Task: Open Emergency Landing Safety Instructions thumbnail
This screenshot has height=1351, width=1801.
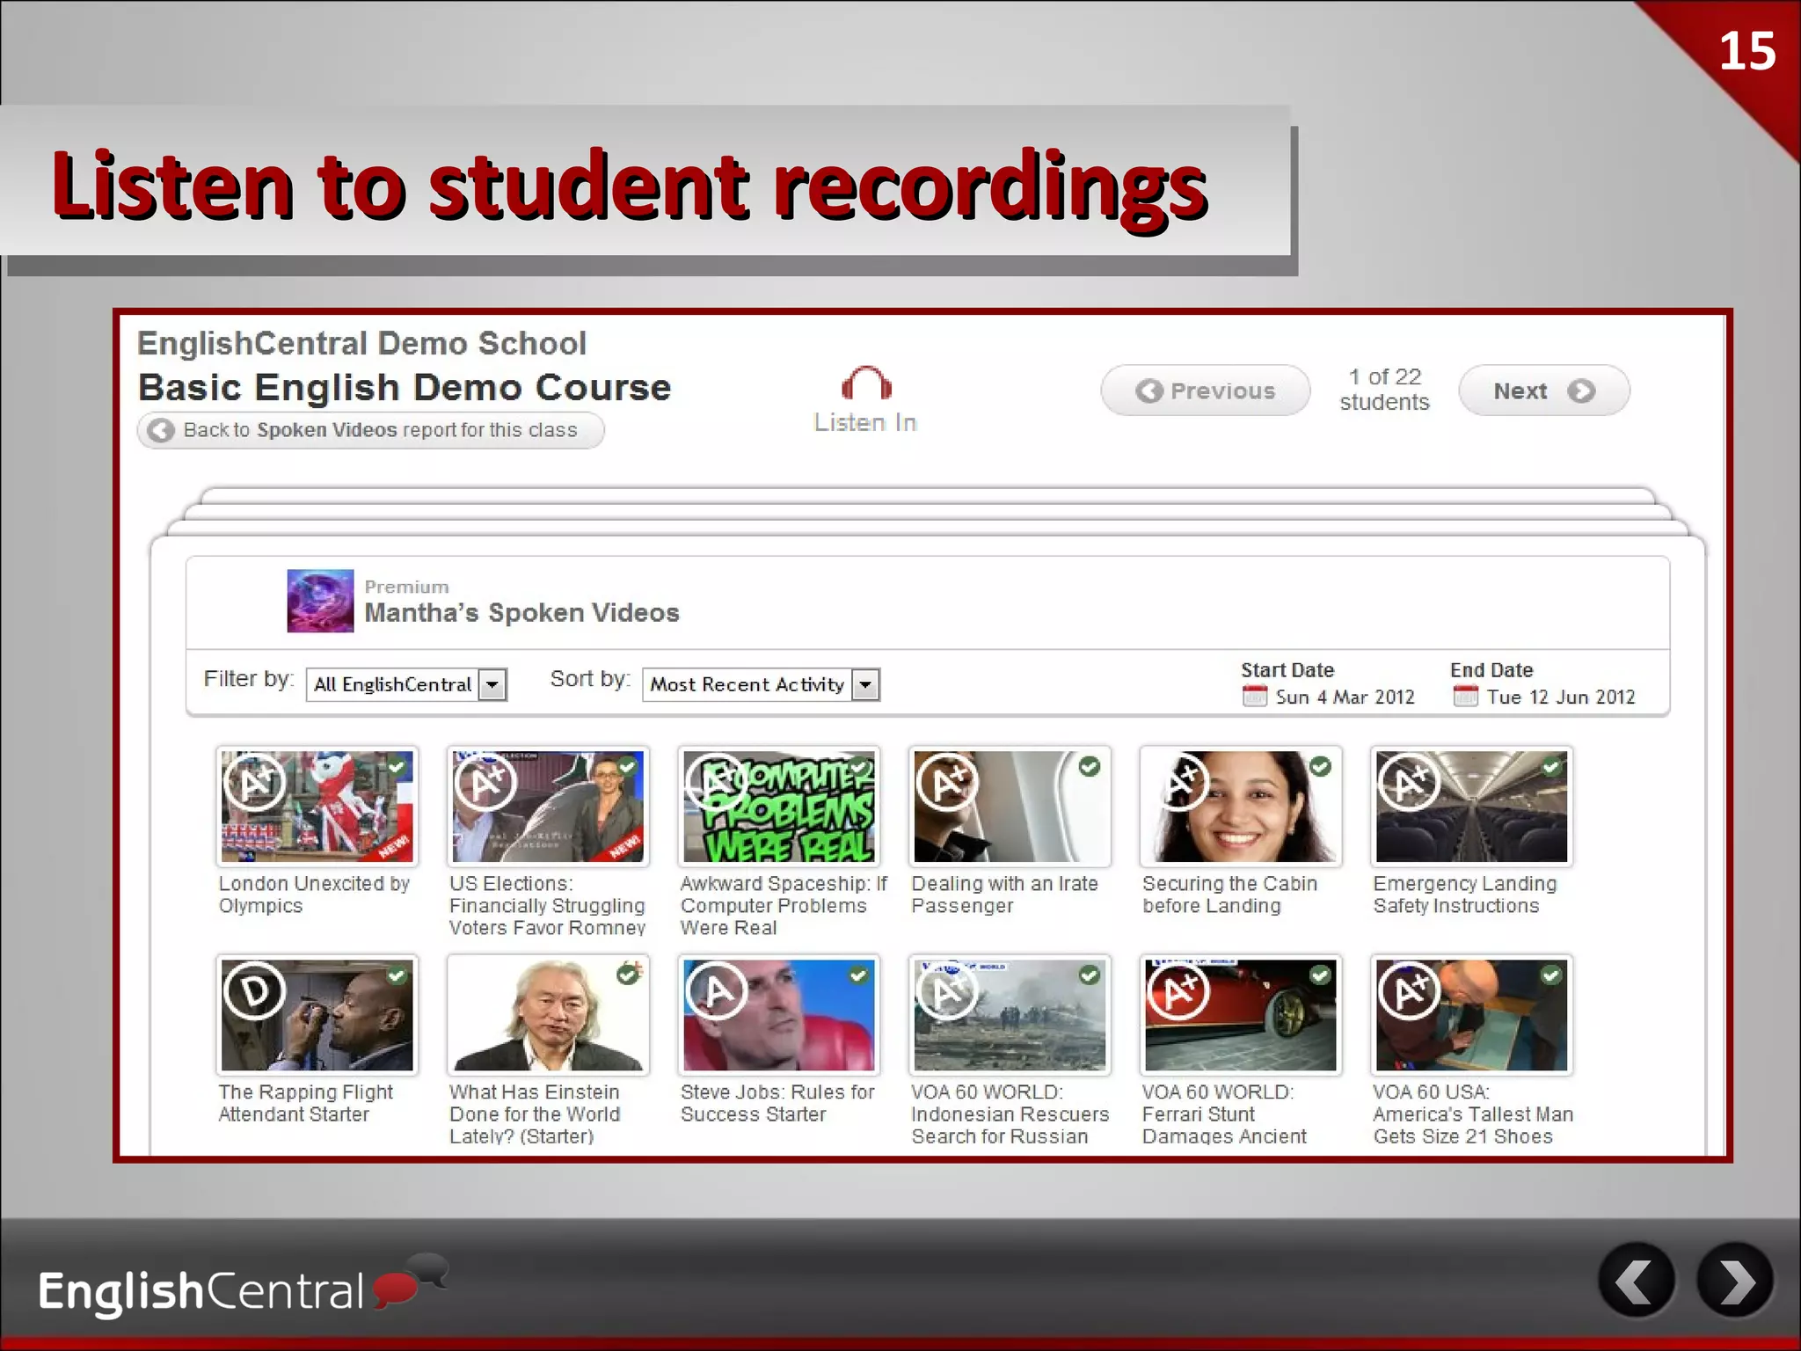Action: click(x=1472, y=807)
